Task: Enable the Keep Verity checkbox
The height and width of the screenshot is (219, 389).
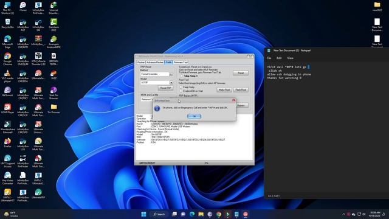Action: [181, 87]
